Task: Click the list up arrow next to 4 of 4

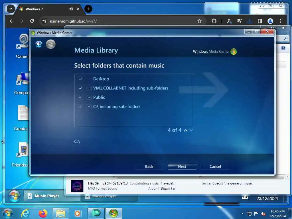Action: (x=186, y=130)
